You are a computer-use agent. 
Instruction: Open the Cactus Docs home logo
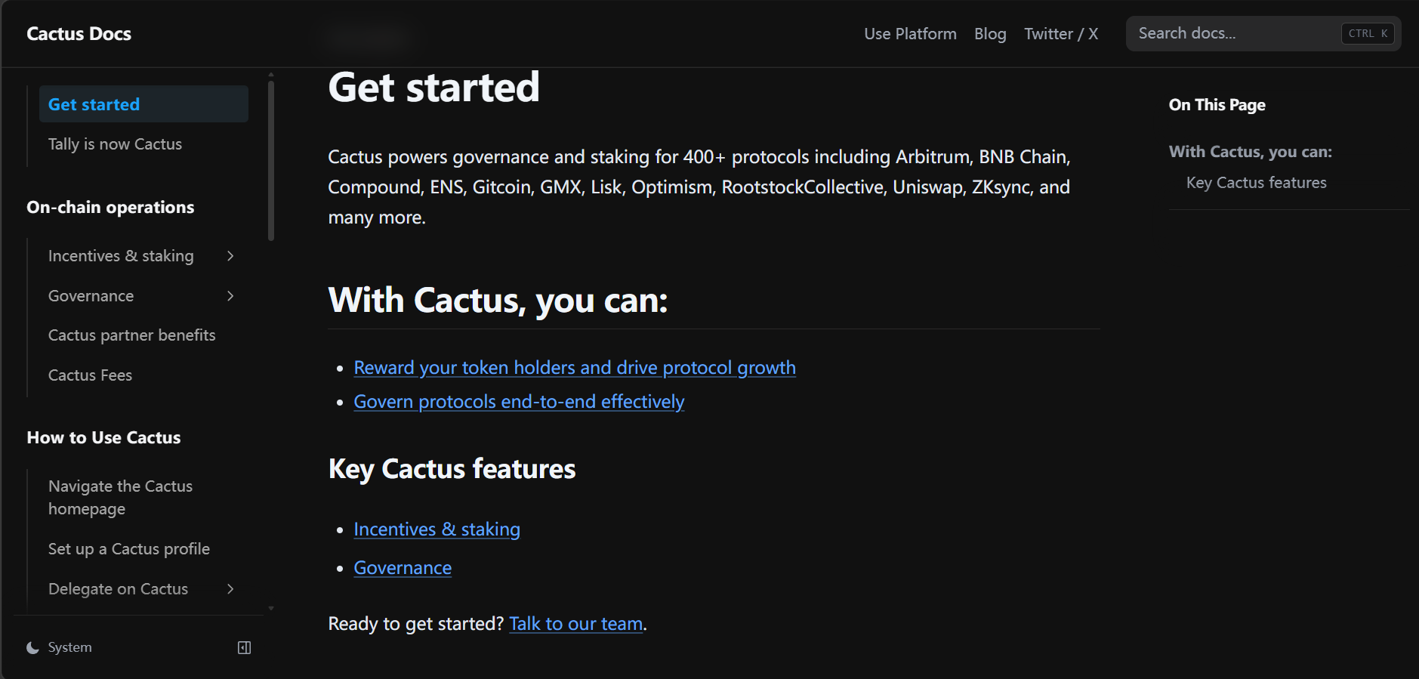[79, 34]
